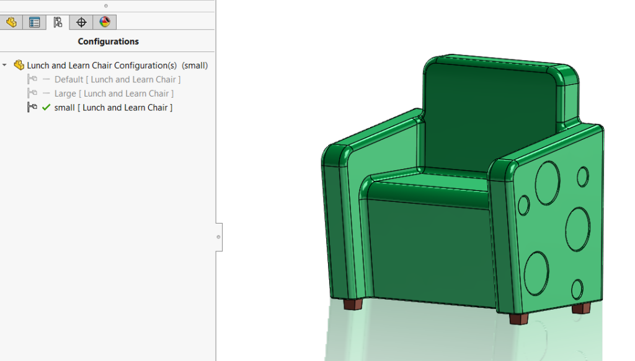Select the DimXpertManager crosshair icon
The width and height of the screenshot is (635, 361).
coord(81,22)
